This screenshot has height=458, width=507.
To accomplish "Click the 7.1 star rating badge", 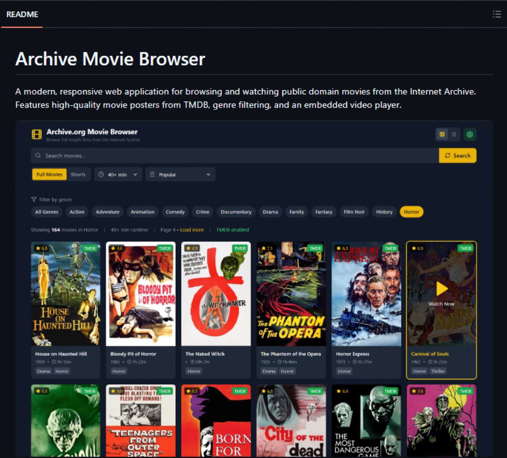I will pyautogui.click(x=267, y=248).
